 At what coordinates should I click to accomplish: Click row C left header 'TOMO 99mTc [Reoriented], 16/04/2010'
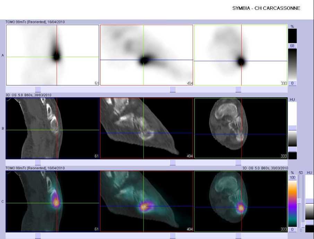pyautogui.click(x=35, y=168)
